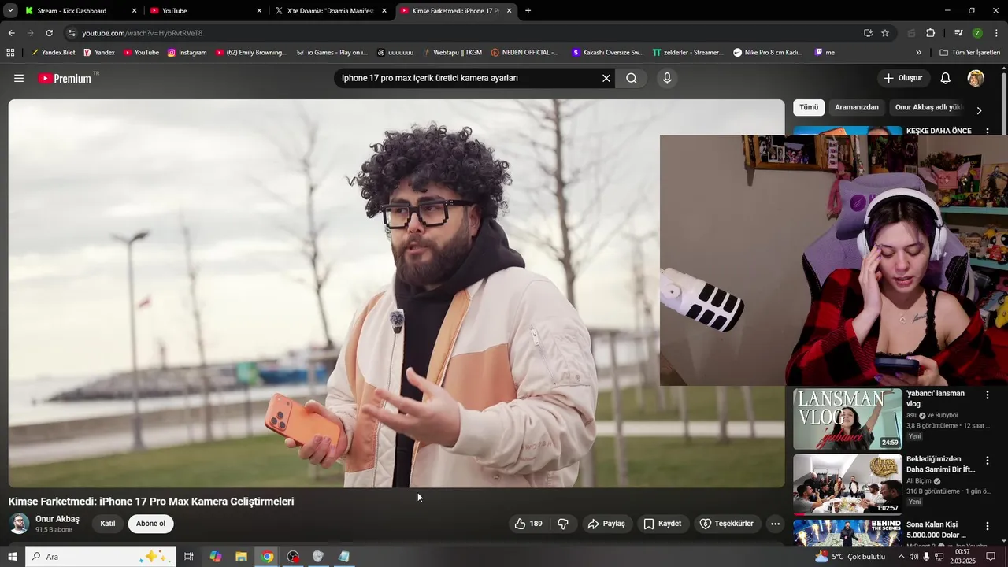The width and height of the screenshot is (1008, 567).
Task: Show more filter chips with right arrow
Action: coord(979,110)
